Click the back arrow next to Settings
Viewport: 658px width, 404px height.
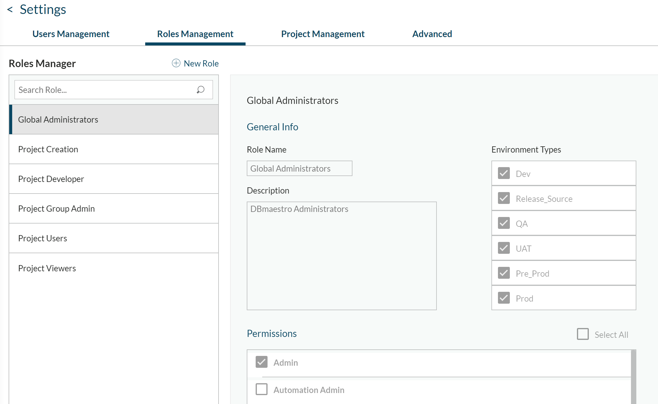coord(10,9)
